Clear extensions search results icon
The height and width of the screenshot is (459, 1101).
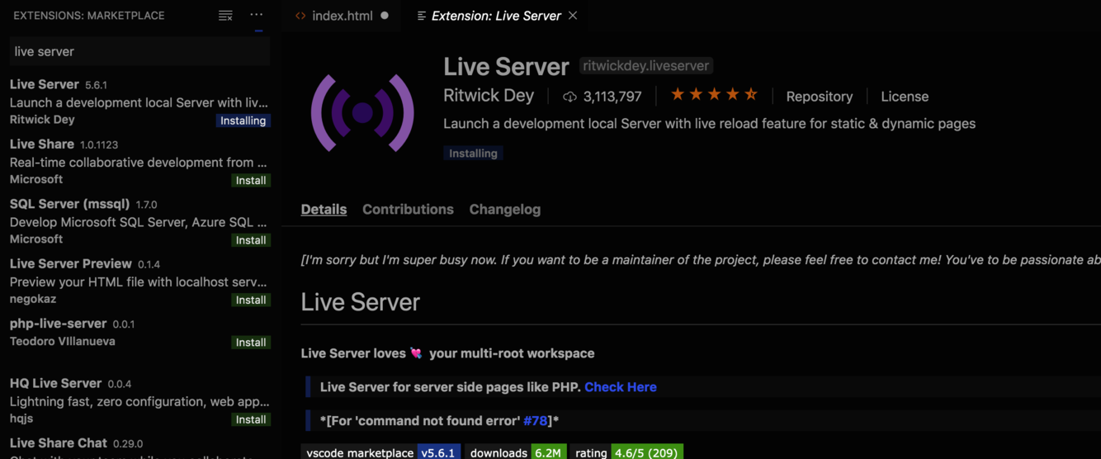225,16
